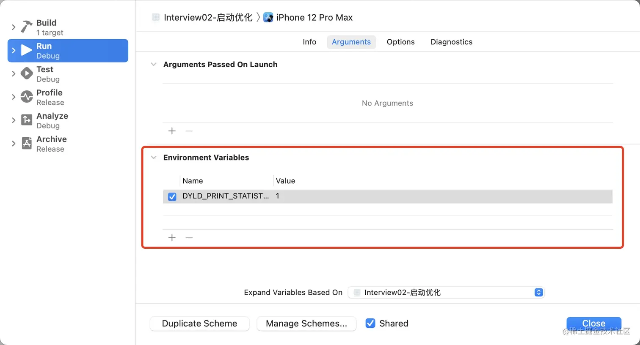Click the Value column header
Screen dimensions: 640x345
pos(285,181)
